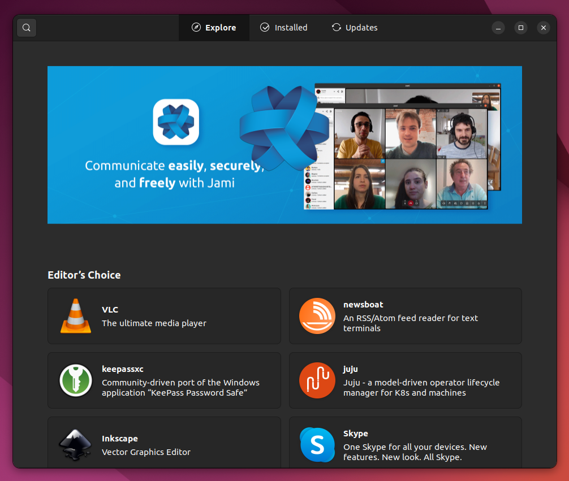Open the keepassxc app title
Image resolution: width=569 pixels, height=481 pixels.
point(123,369)
